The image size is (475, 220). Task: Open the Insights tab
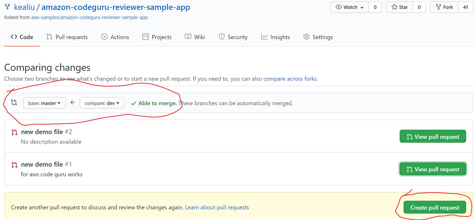276,37
